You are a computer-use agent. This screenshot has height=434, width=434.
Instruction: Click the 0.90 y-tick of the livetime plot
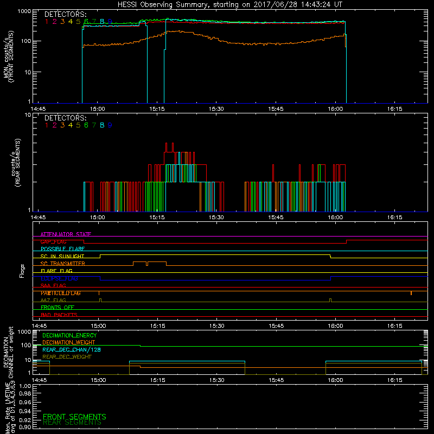(x=25, y=427)
